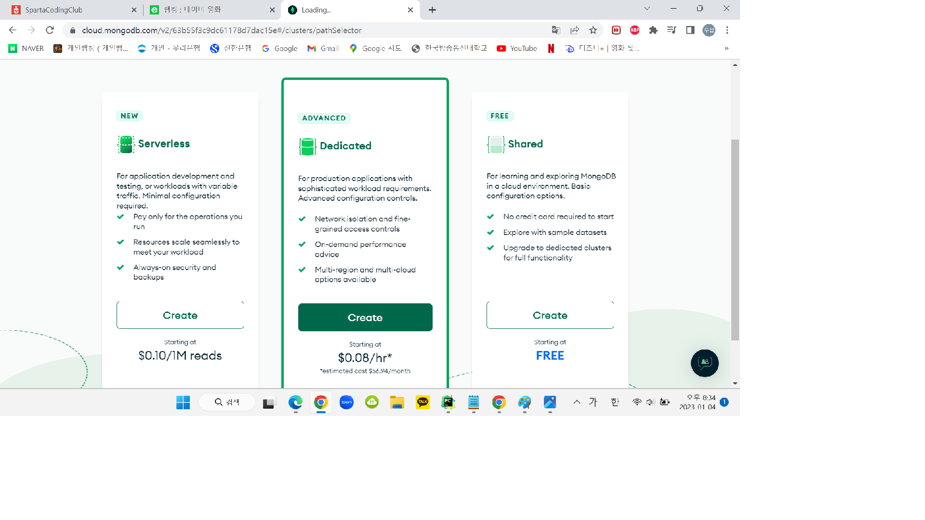This screenshot has height=520, width=925.
Task: Go back to the previous page
Action: 13,30
